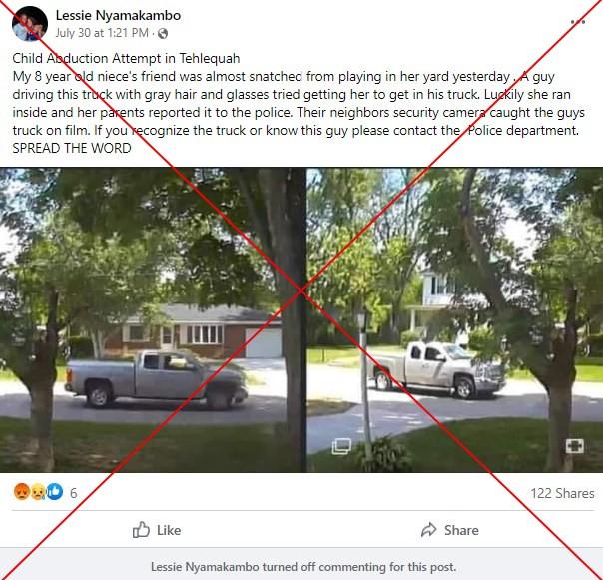The height and width of the screenshot is (580, 603).
Task: Open the left photo of gray truck
Action: click(x=153, y=320)
